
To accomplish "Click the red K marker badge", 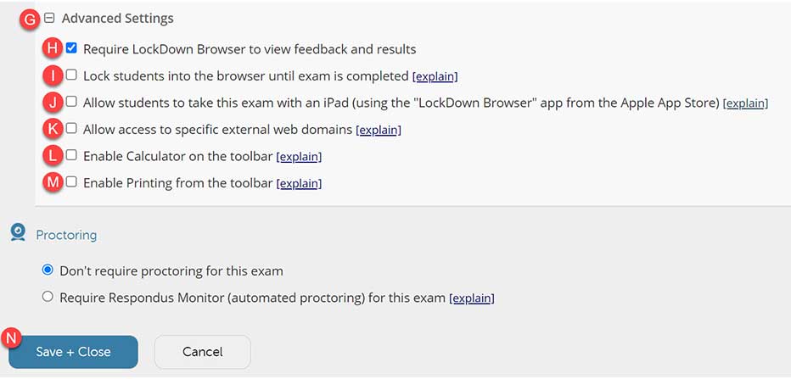I will [53, 129].
